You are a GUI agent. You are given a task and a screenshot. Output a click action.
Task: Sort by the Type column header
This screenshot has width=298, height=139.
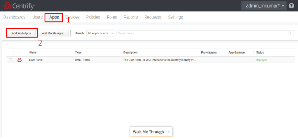click(x=78, y=53)
